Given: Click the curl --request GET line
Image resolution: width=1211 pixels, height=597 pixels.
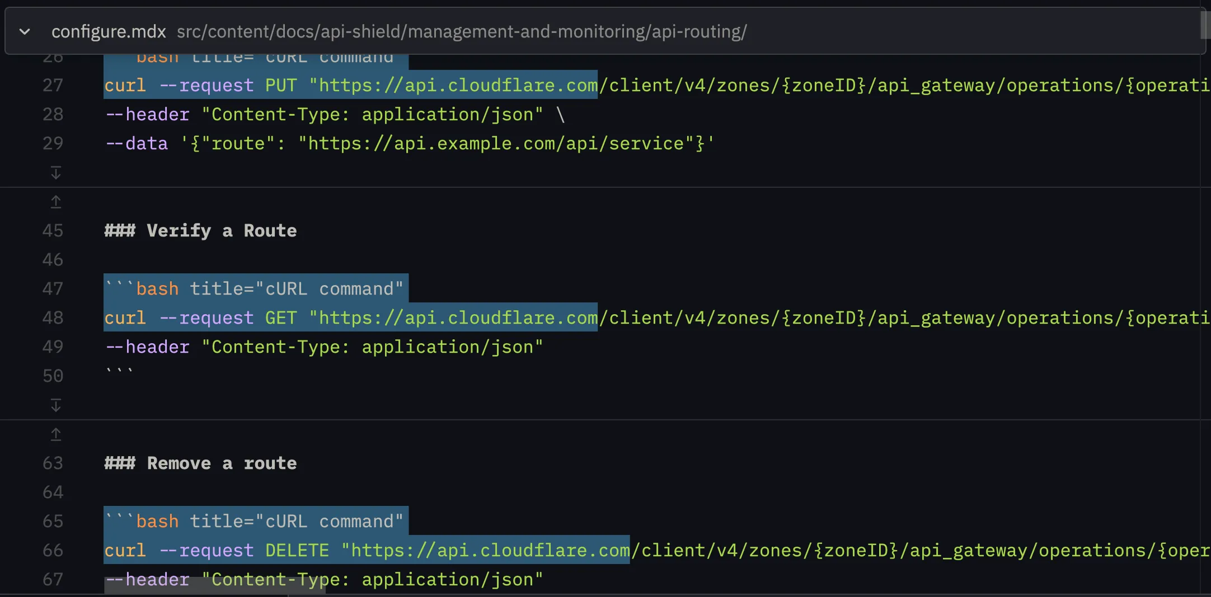Looking at the screenshot, I should coord(657,318).
